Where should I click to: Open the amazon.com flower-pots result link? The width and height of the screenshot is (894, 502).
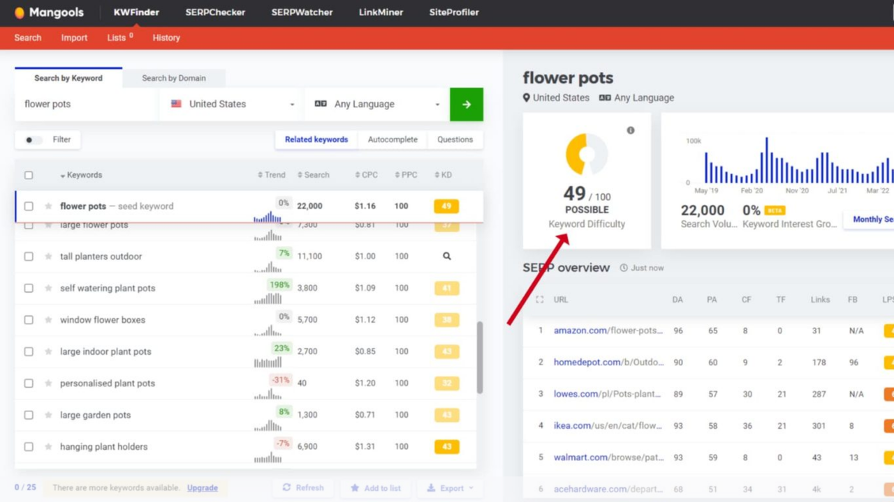(608, 330)
